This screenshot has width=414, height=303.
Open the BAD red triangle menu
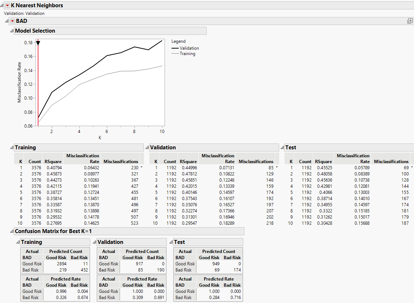pos(12,21)
